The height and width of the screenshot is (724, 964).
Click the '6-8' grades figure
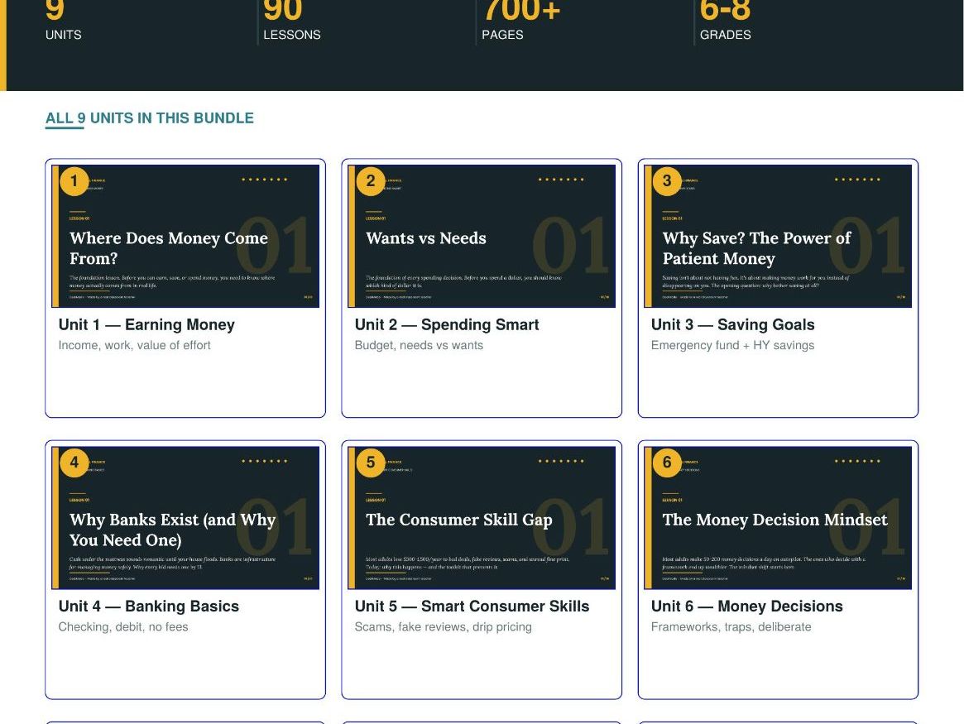(726, 11)
